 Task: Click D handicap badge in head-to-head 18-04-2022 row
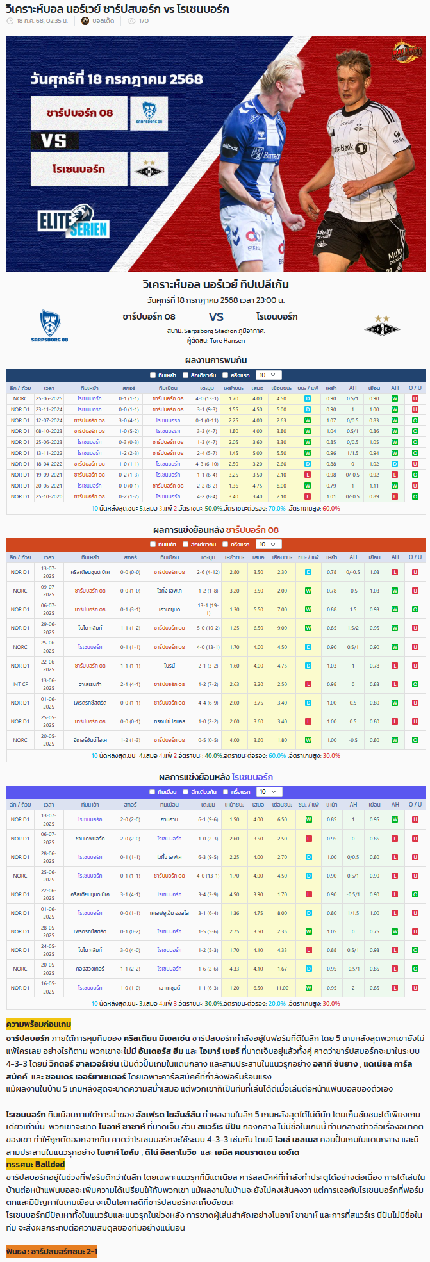395,464
